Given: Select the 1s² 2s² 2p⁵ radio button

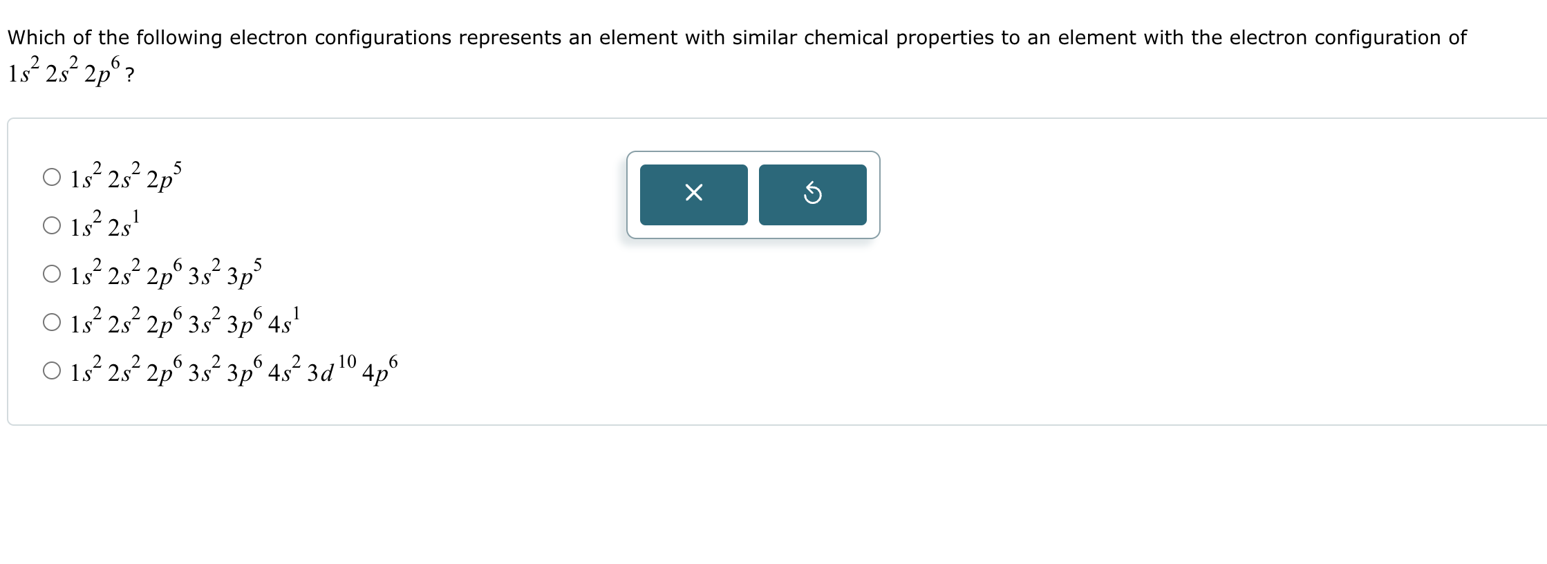Looking at the screenshot, I should pos(52,178).
